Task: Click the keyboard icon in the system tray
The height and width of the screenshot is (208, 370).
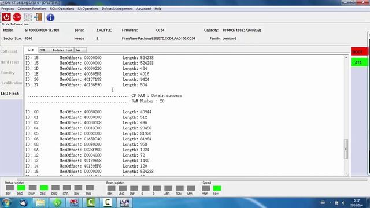Action: (x=323, y=203)
